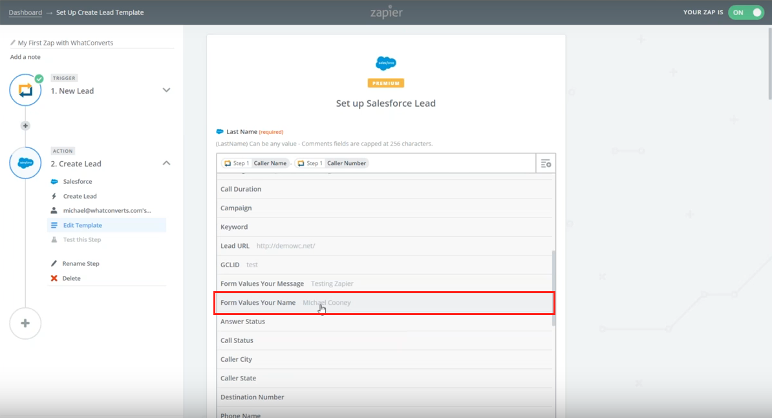Select Campaign from field list
772x418 pixels.
[385, 208]
